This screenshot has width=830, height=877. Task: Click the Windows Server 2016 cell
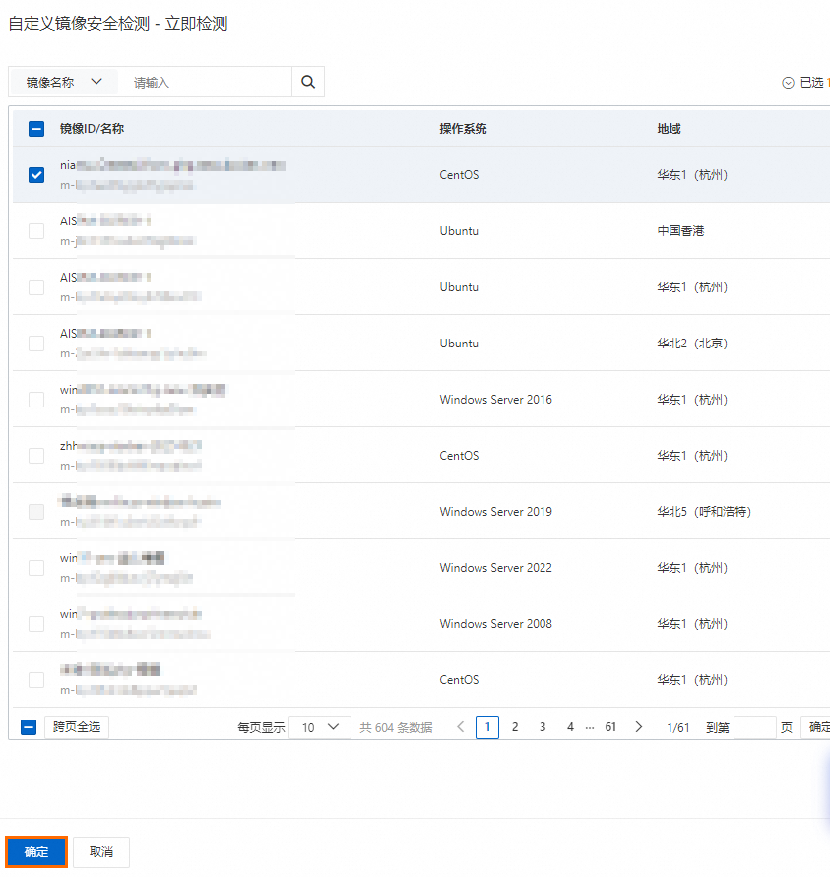[495, 400]
